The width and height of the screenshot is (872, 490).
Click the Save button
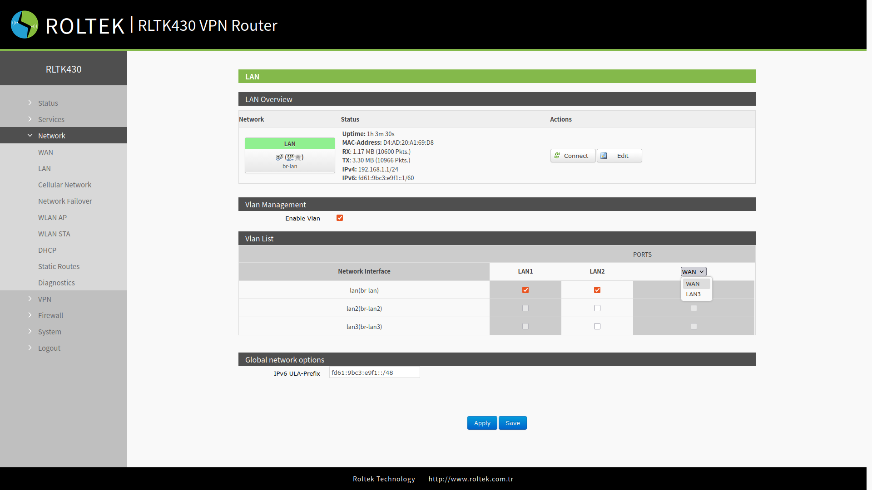[513, 423]
